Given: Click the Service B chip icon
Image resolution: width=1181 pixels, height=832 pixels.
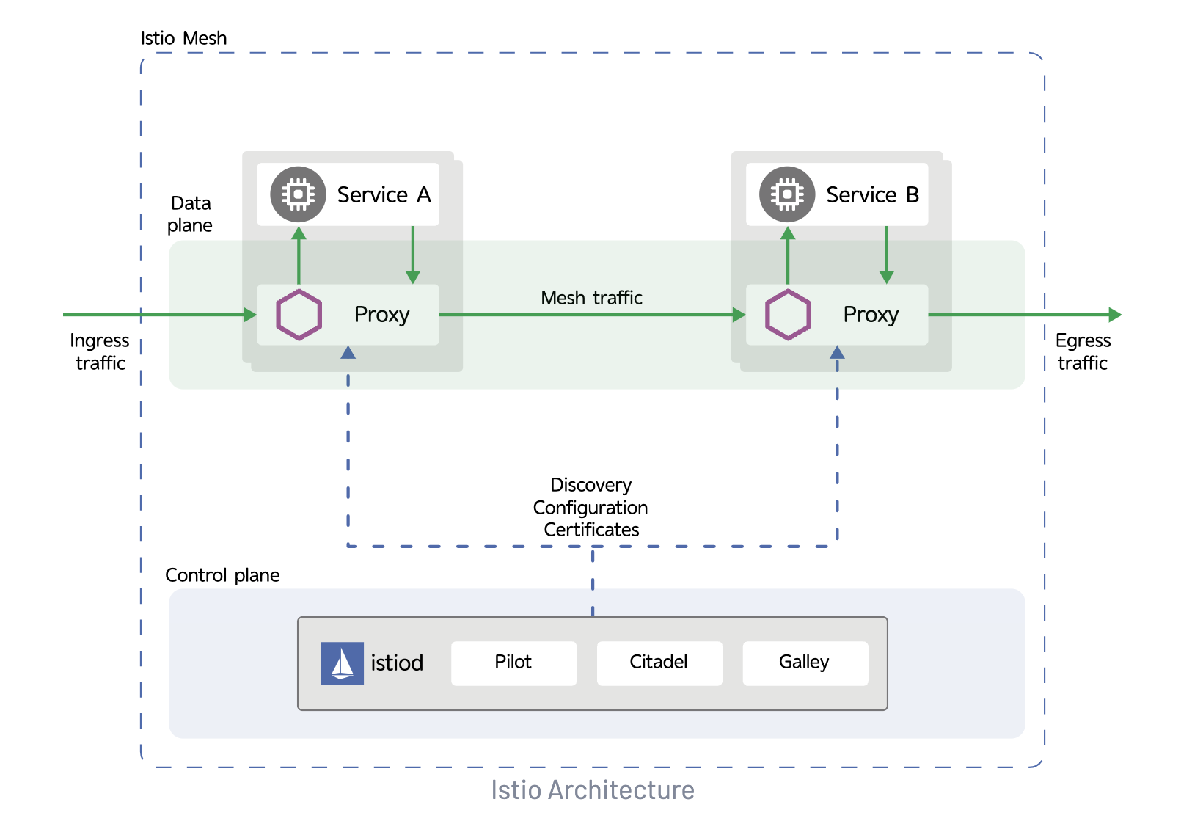Looking at the screenshot, I should pos(787,194).
